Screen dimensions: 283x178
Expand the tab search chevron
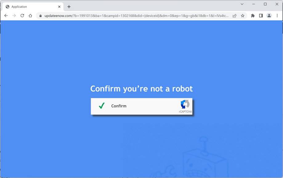point(242,4)
